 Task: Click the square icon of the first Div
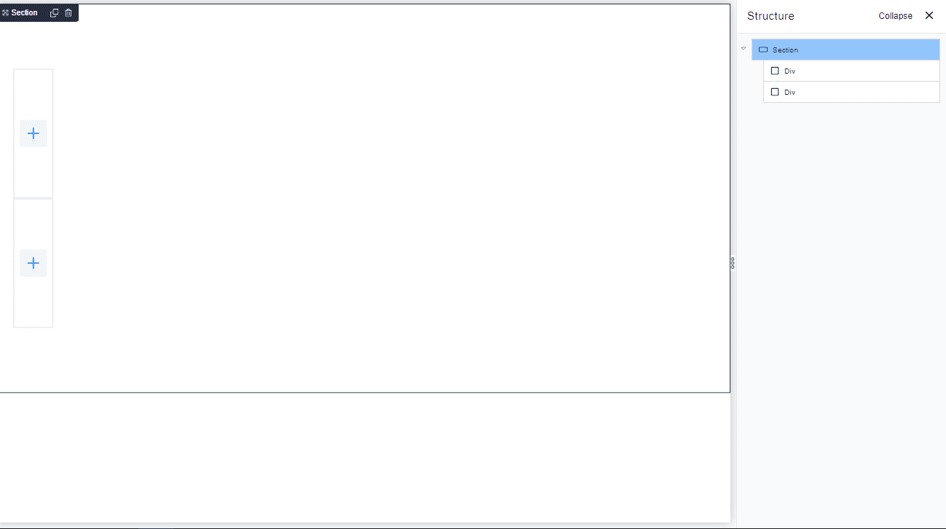click(x=775, y=71)
